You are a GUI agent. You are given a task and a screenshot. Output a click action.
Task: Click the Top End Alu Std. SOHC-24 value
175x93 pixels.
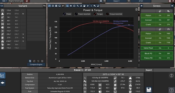click(x=60, y=81)
